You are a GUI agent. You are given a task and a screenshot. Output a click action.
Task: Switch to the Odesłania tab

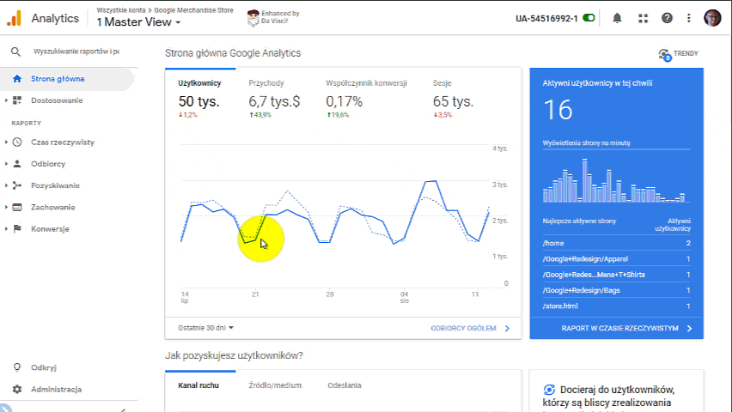[344, 385]
